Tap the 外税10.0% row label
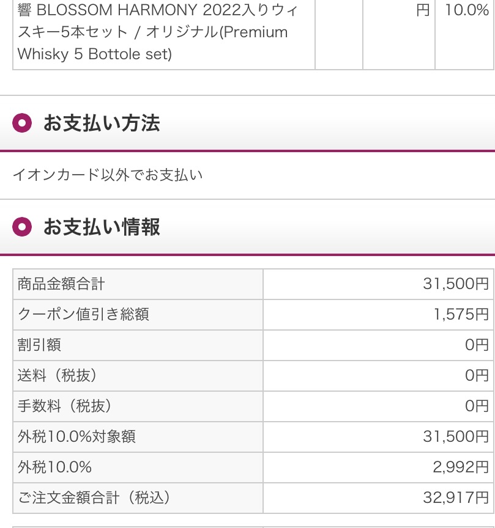495x528 pixels. (55, 468)
